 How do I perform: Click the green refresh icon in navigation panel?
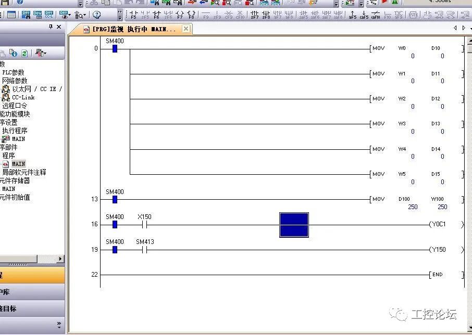point(24,53)
